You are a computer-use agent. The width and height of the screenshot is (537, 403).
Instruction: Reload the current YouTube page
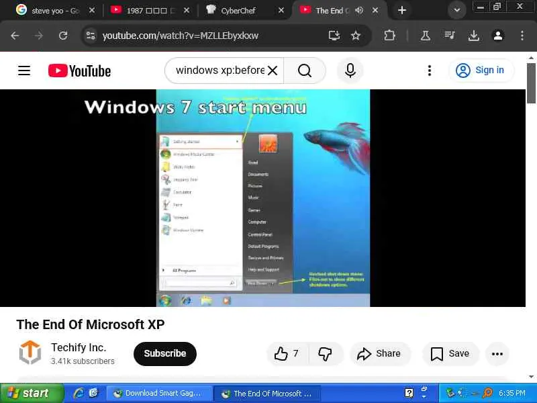coord(63,36)
